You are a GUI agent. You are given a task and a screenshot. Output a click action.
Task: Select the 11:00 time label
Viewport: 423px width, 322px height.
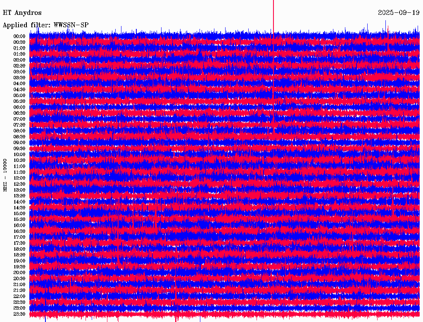tap(19, 166)
